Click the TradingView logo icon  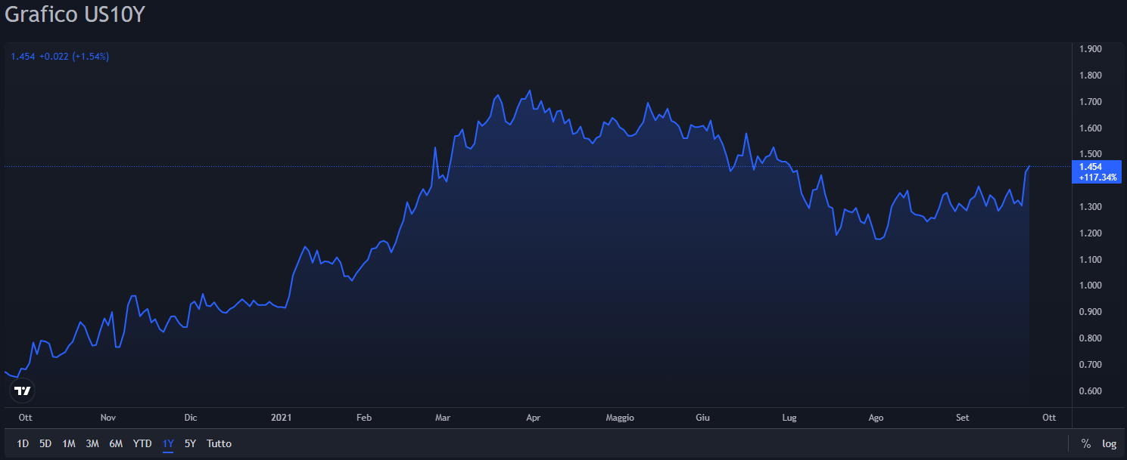23,391
